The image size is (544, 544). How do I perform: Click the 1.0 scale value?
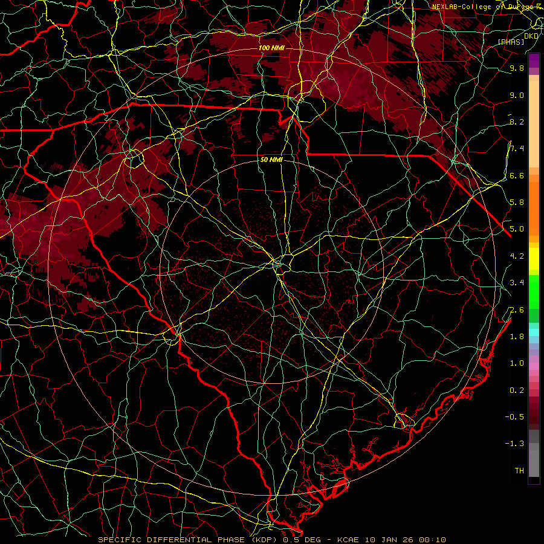coord(517,363)
